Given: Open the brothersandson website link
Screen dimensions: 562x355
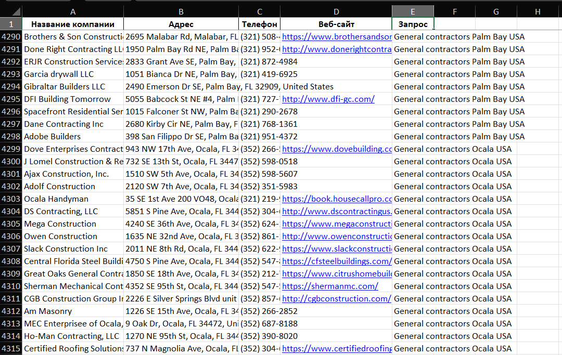Looking at the screenshot, I should [337, 36].
